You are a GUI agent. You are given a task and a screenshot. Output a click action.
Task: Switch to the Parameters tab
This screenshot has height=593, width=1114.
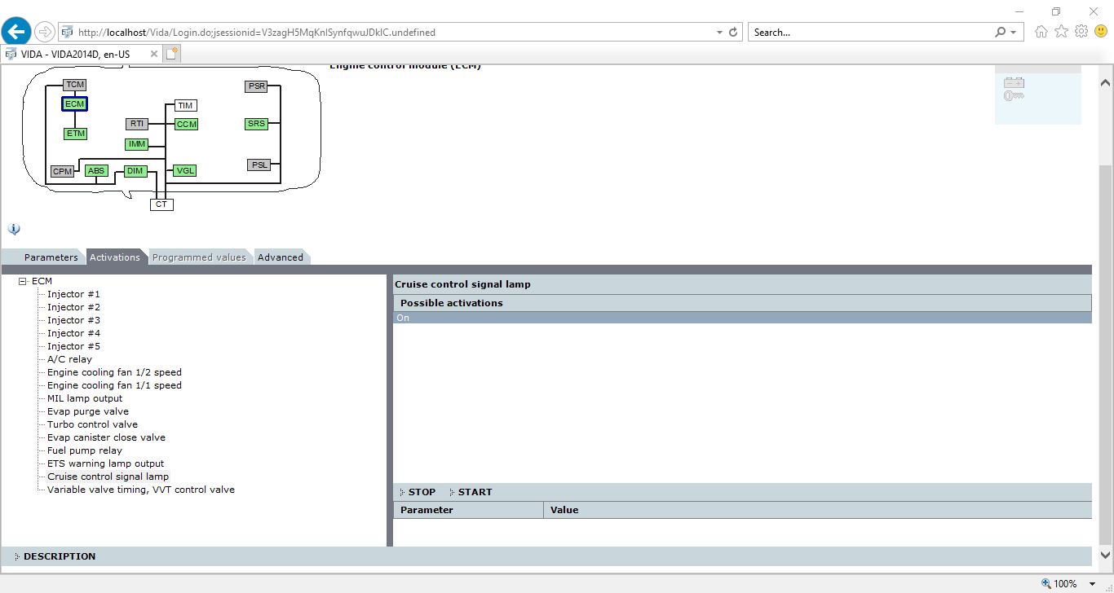pyautogui.click(x=51, y=257)
